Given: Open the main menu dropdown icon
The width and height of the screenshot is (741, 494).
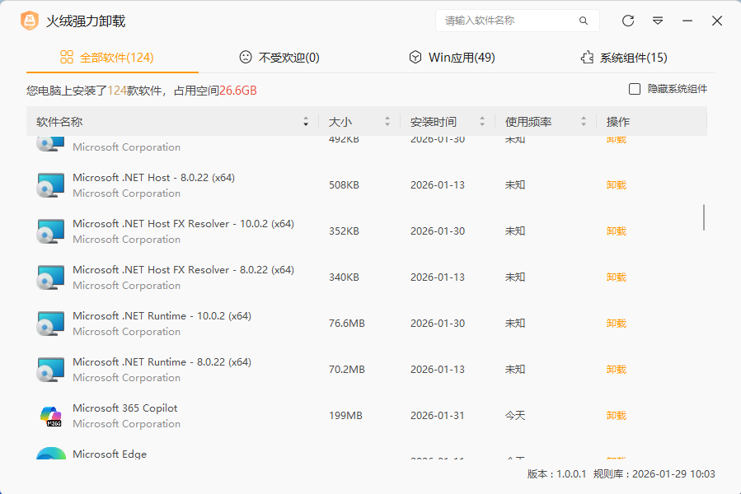Looking at the screenshot, I should pos(658,21).
